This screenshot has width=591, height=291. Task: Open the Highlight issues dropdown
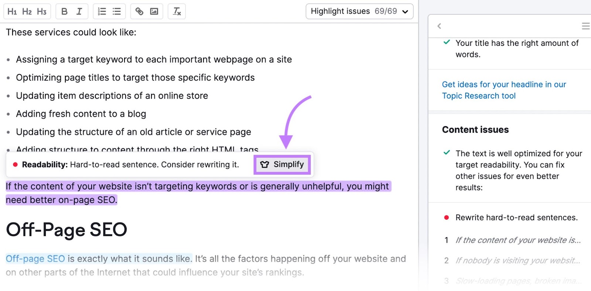pyautogui.click(x=359, y=11)
